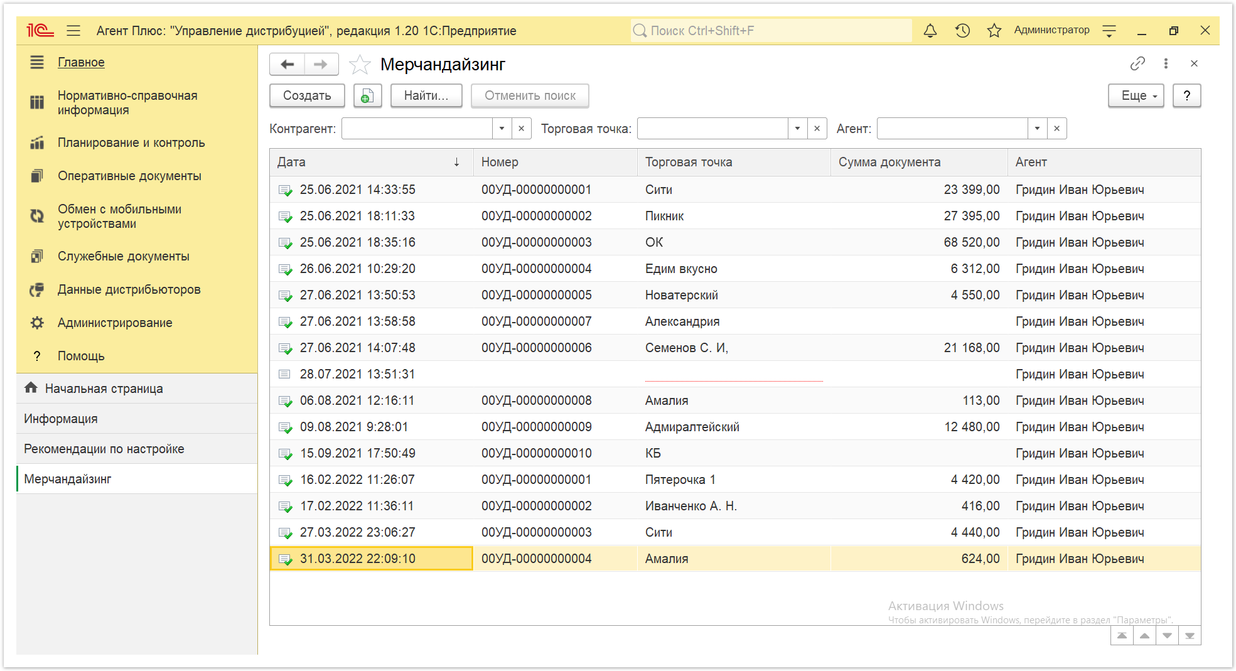Open the Планирование и контроль section

click(x=131, y=143)
